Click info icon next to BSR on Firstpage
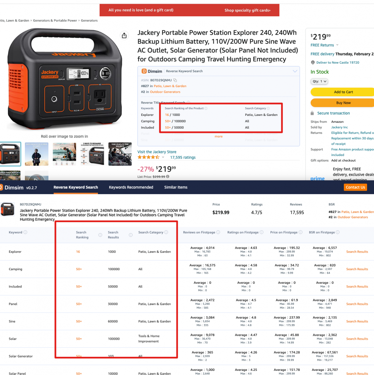Image resolution: width=374 pixels, height=375 pixels. pyautogui.click(x=338, y=232)
